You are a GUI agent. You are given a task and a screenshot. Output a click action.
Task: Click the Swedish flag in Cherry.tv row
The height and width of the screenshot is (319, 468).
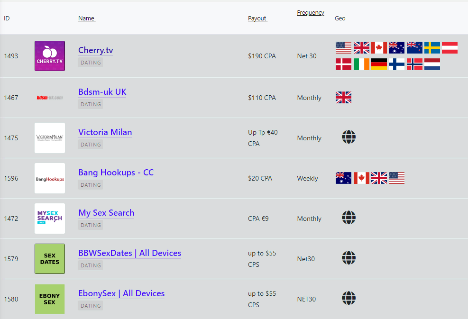[x=432, y=47]
